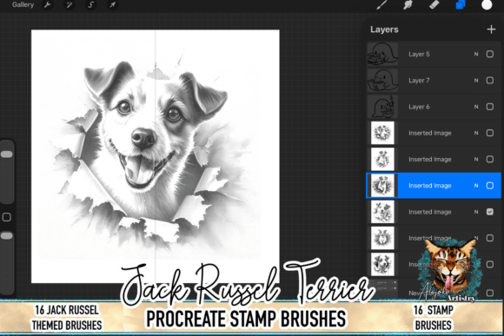Tap the Layer 5 ghost thumbnail

coord(382,54)
